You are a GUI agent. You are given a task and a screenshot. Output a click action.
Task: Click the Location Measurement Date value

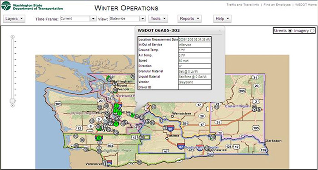coord(195,40)
